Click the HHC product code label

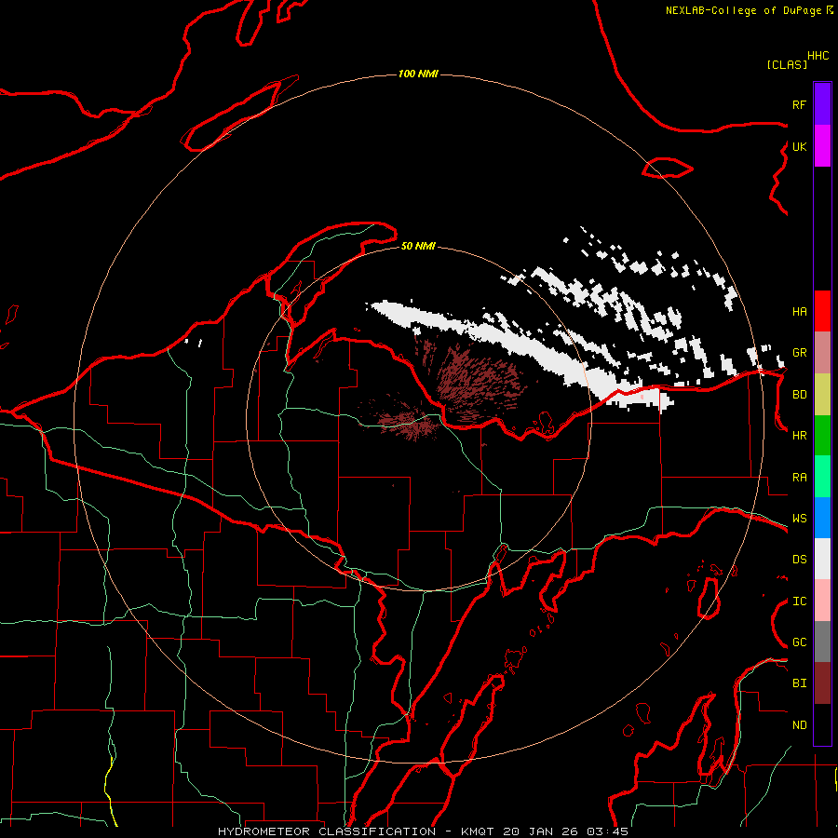[x=818, y=56]
